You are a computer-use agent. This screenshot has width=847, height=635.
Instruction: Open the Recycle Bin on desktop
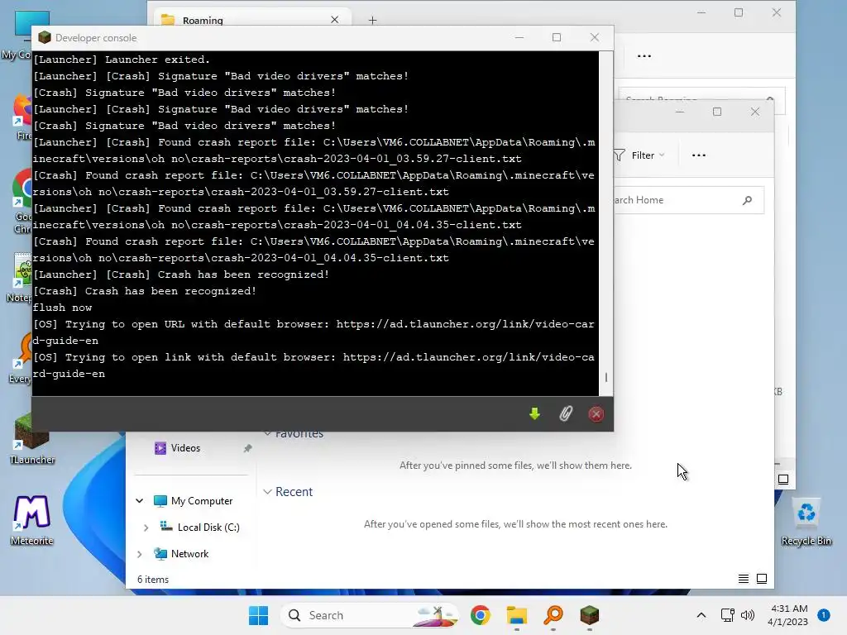pos(806,522)
